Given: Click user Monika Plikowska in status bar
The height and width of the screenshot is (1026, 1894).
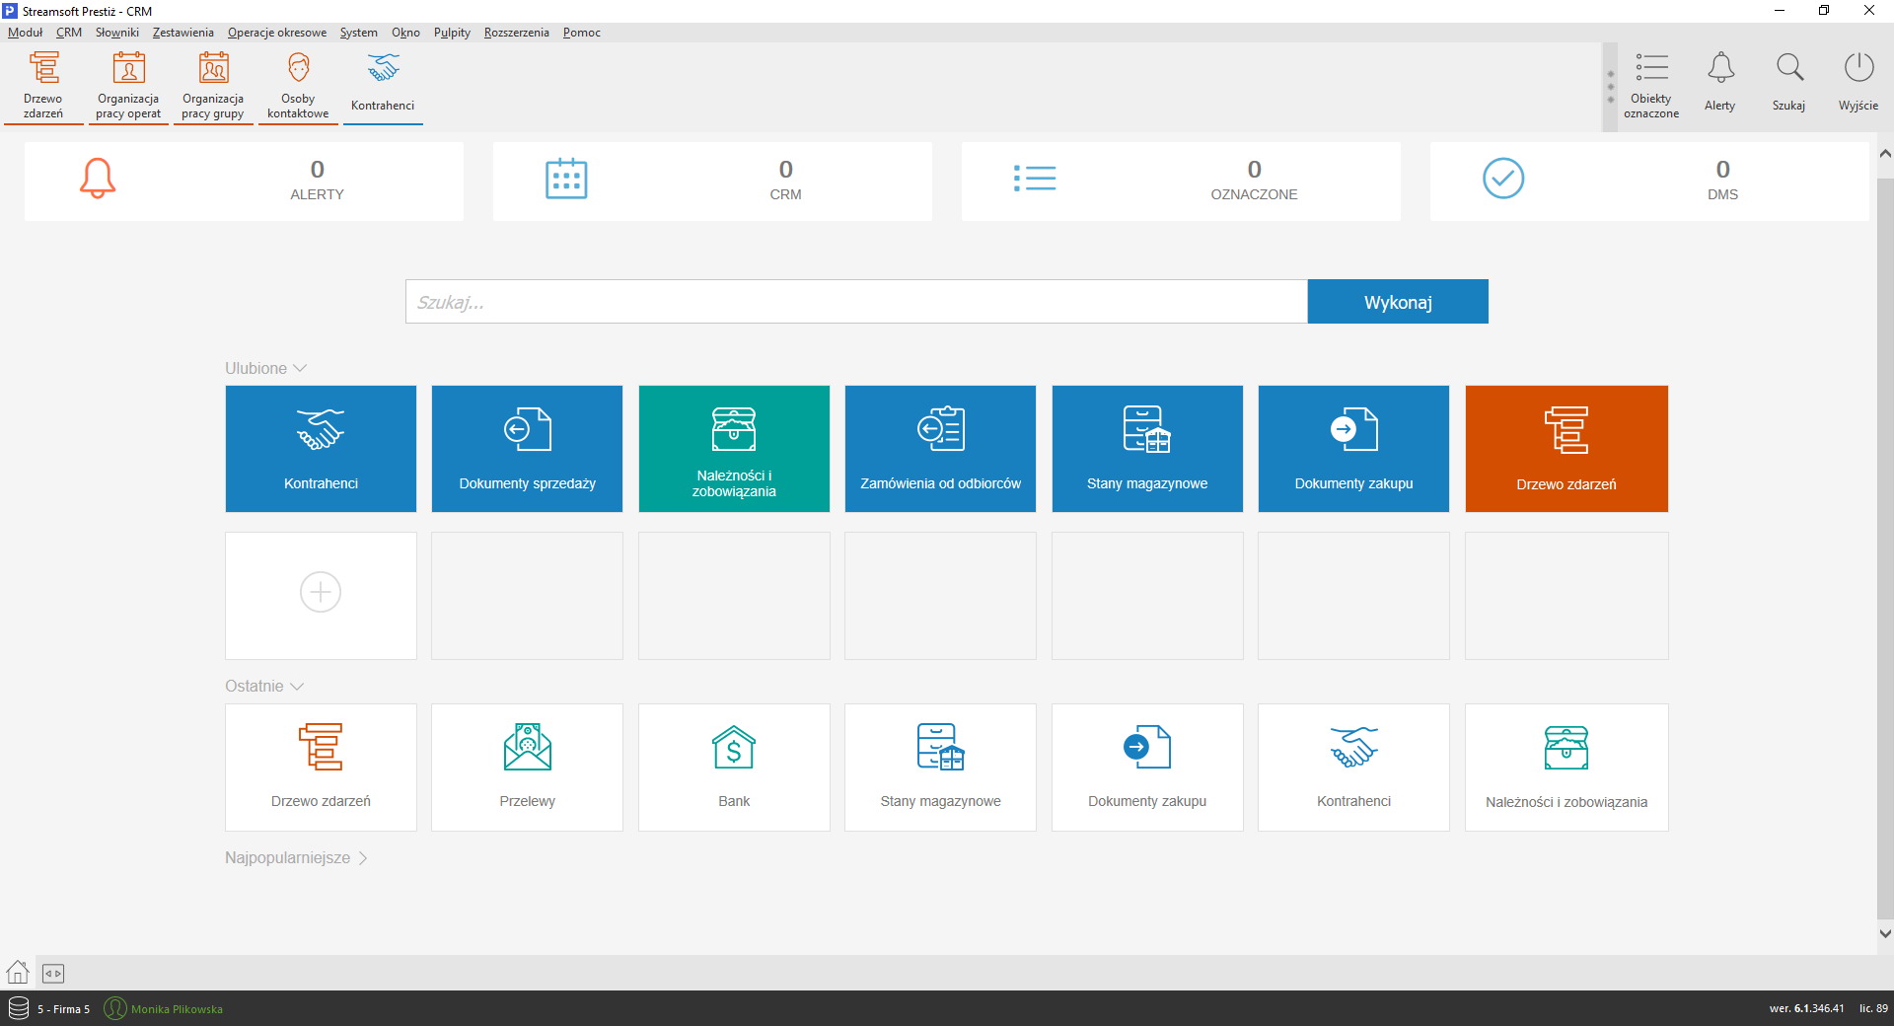Looking at the screenshot, I should (x=164, y=1008).
